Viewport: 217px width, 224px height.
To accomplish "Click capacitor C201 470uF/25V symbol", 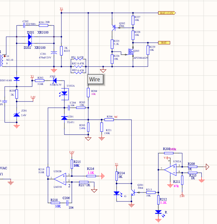I will click(x=54, y=53).
